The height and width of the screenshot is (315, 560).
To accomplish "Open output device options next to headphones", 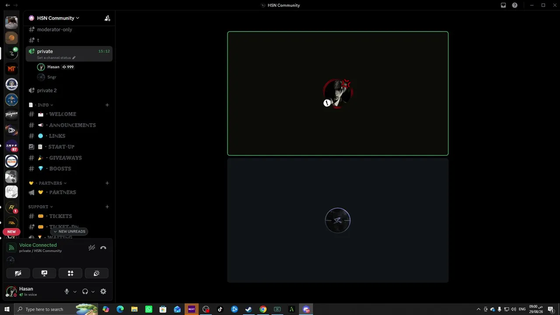I will point(93,292).
